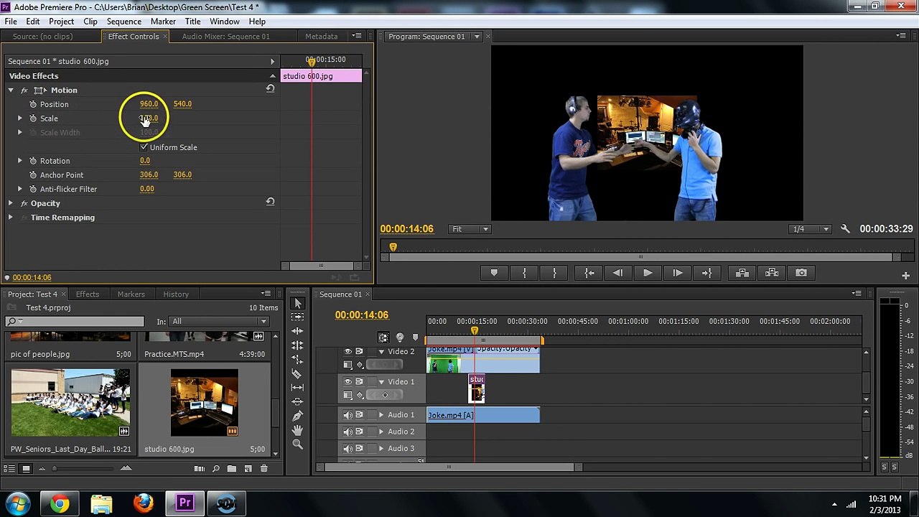The image size is (919, 517).
Task: Click Play button in Program monitor
Action: coord(648,273)
